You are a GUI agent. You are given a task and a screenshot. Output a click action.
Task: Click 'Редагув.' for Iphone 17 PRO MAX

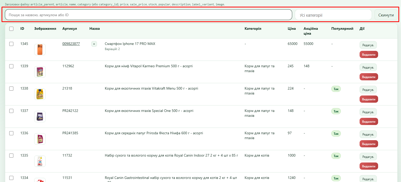(368, 45)
